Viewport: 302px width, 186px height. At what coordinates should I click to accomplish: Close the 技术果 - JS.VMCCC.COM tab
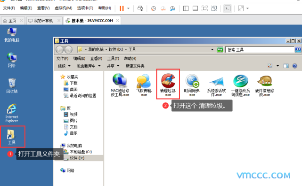[x=117, y=21]
